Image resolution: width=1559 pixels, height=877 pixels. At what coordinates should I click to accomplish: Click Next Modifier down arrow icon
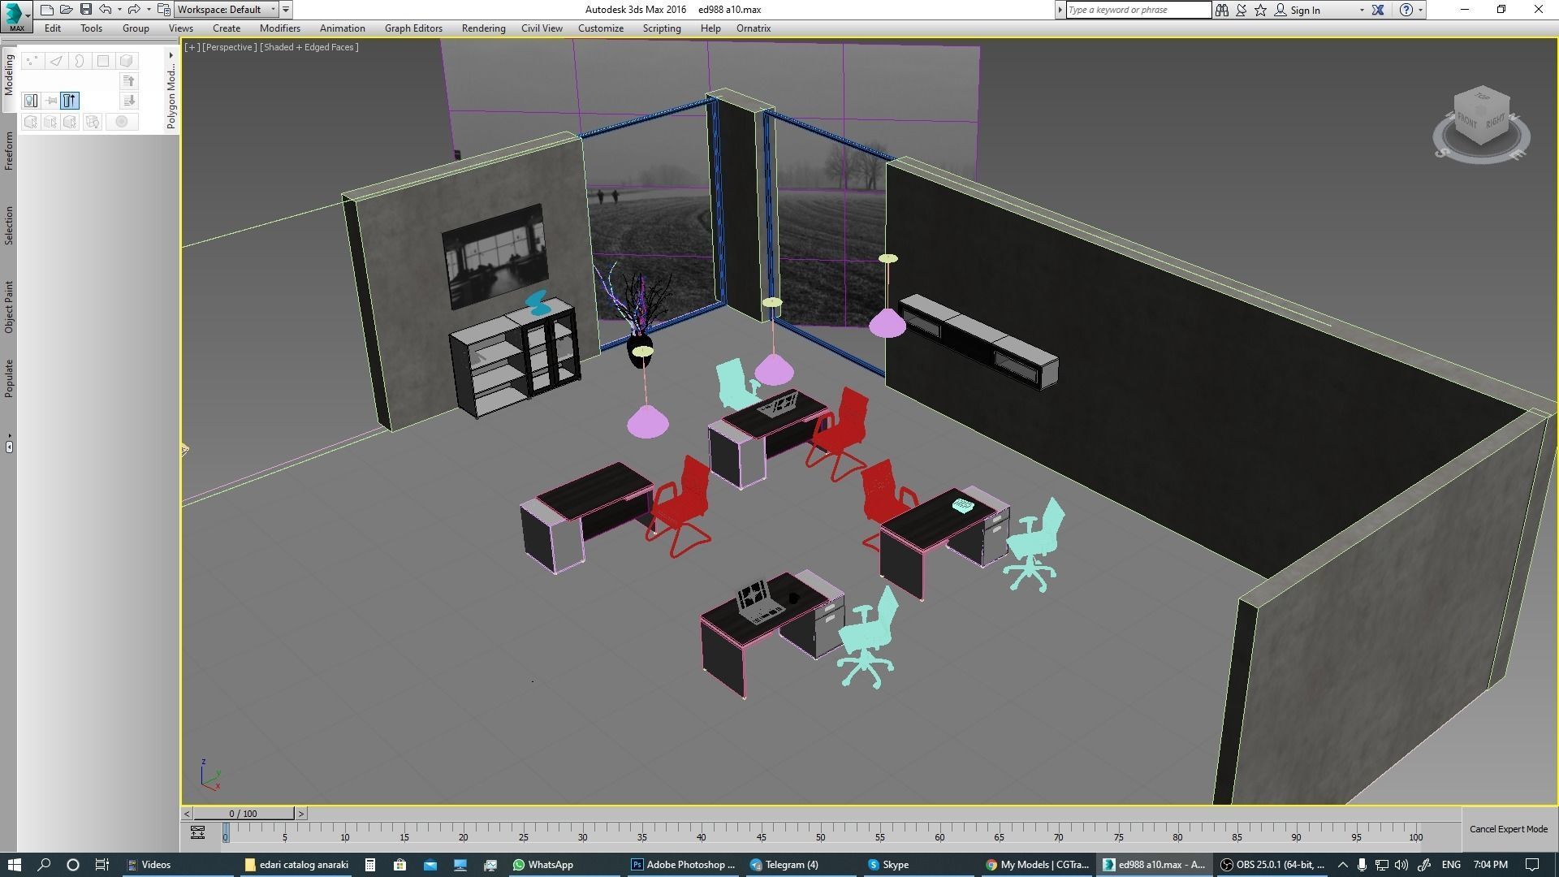point(128,101)
